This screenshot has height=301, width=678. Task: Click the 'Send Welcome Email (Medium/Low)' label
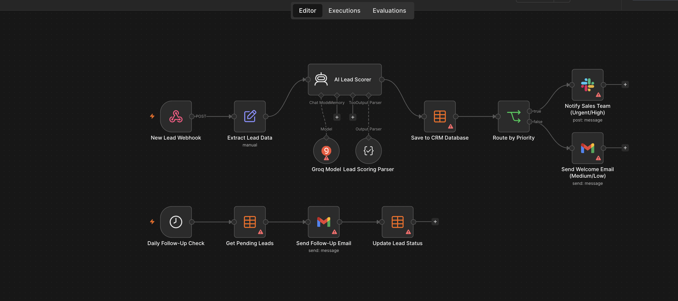pyautogui.click(x=588, y=172)
